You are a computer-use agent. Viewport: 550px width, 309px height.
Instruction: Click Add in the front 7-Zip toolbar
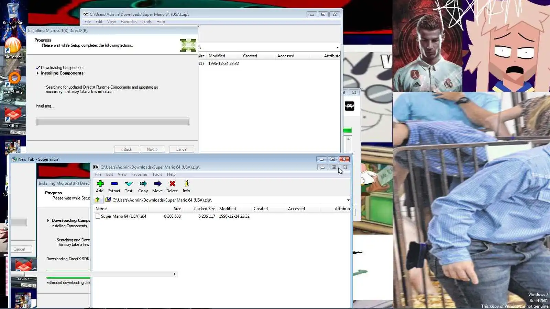(x=100, y=186)
